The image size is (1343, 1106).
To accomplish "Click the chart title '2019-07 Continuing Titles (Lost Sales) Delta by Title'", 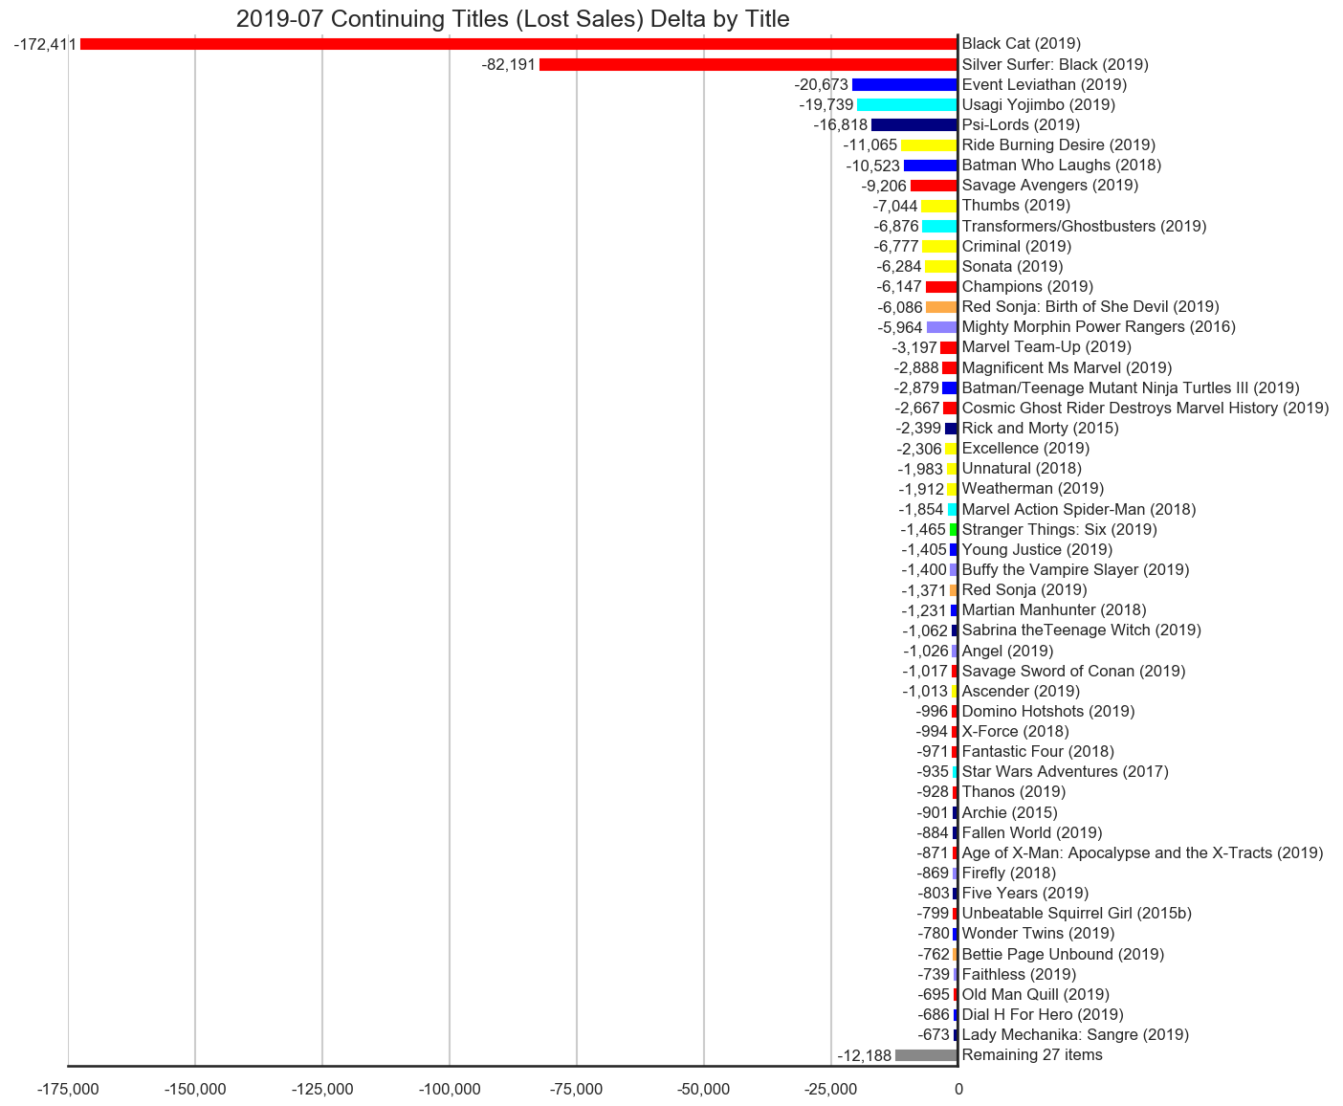I will click(513, 18).
